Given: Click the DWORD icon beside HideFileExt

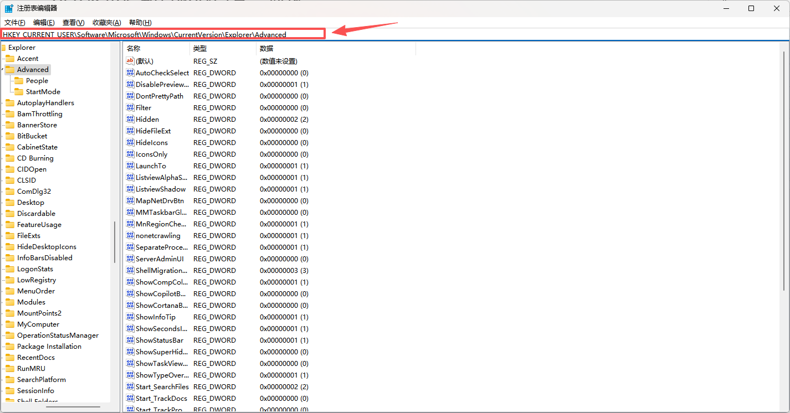Looking at the screenshot, I should coord(130,131).
